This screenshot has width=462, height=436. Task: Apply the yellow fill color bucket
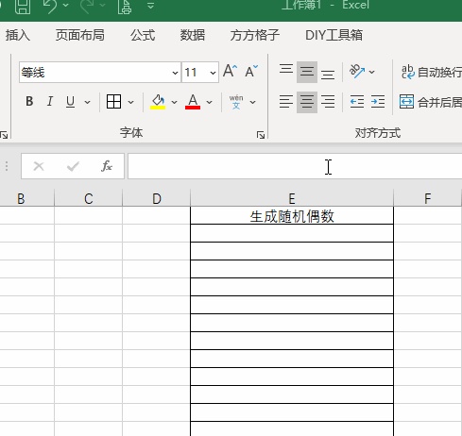(x=158, y=102)
